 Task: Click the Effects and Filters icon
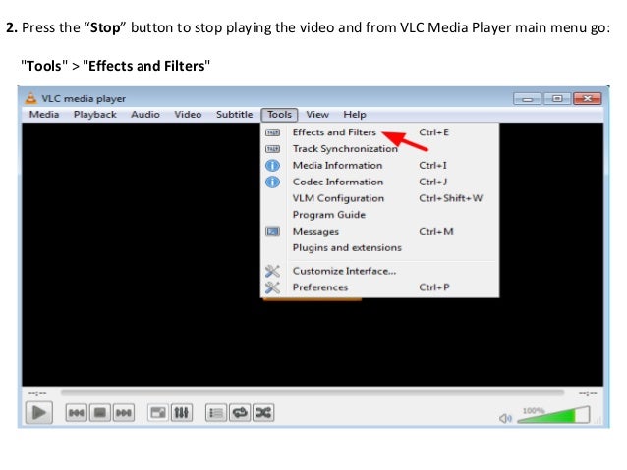pos(272,132)
